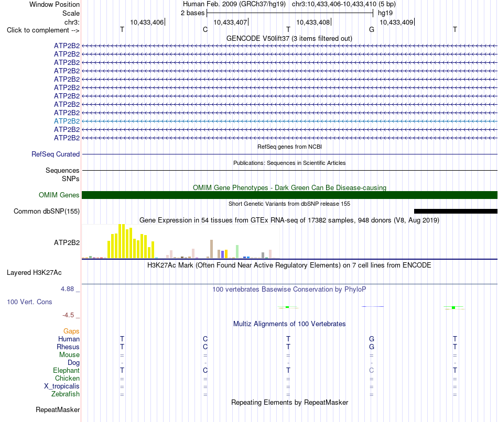Click the Layered H3K27Ac track label
The height and width of the screenshot is (422, 498).
[34, 273]
